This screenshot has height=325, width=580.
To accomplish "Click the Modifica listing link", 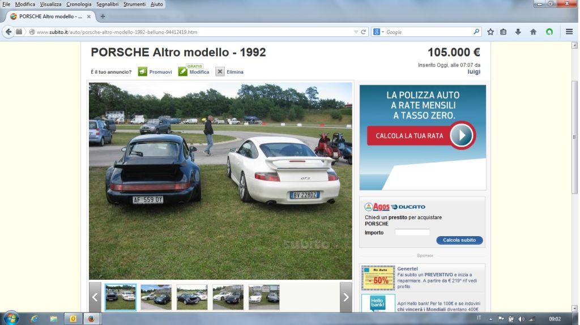I will [x=199, y=72].
